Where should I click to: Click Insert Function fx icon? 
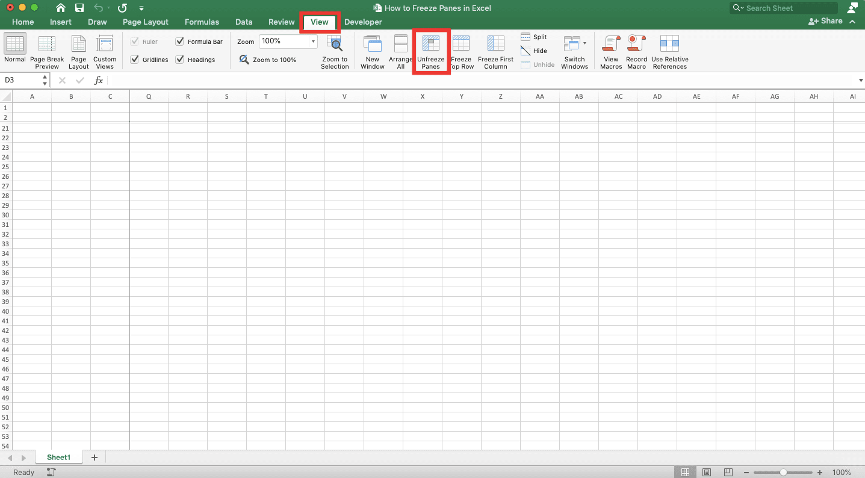pos(99,80)
